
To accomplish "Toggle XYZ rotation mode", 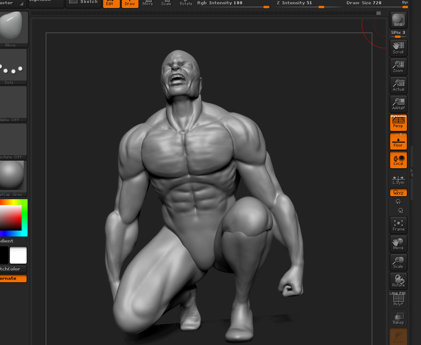I will point(398,192).
